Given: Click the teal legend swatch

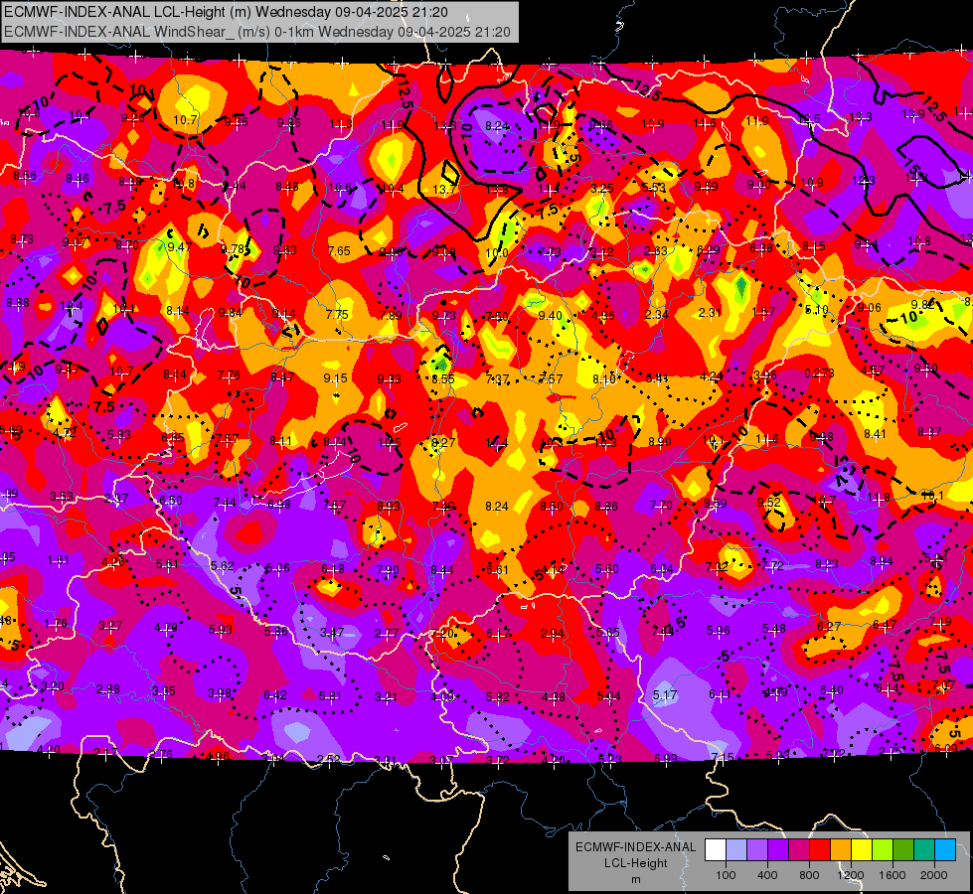Looking at the screenshot, I should click(924, 850).
